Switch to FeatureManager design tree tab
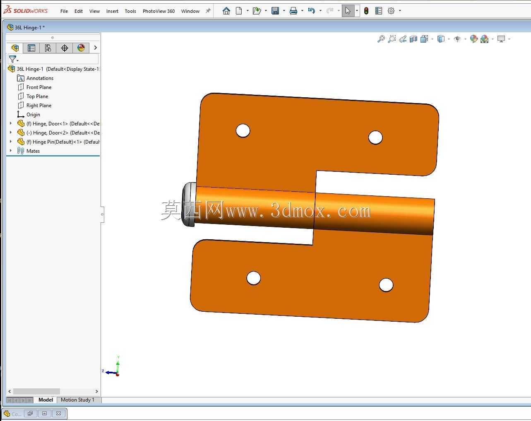The width and height of the screenshot is (531, 421). tap(15, 48)
